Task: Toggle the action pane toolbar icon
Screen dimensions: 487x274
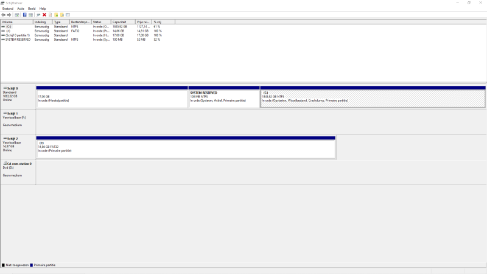Action: (31, 15)
